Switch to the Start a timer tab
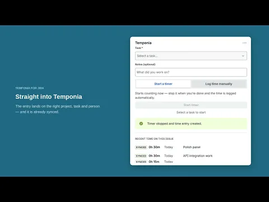This screenshot has height=202, width=269. pyautogui.click(x=163, y=84)
